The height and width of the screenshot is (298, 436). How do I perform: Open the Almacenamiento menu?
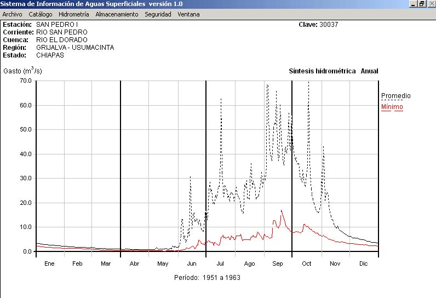(117, 14)
